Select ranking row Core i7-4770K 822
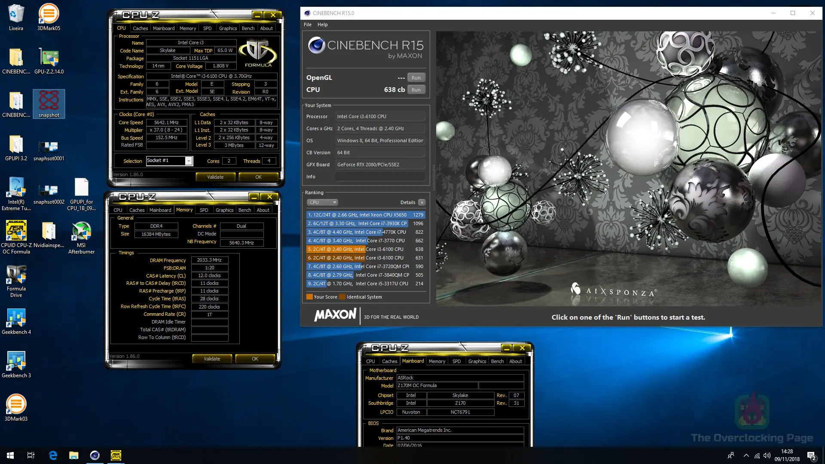 click(366, 232)
